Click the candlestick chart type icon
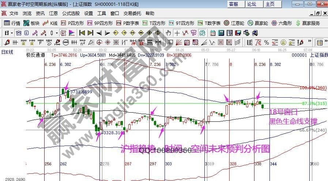The height and width of the screenshot is (181, 328). click(52, 33)
